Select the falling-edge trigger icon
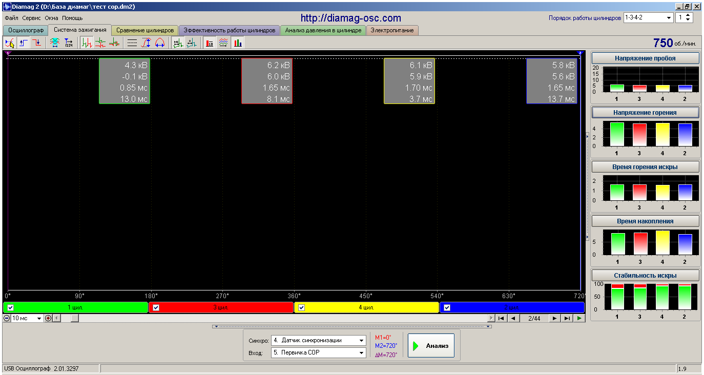The width and height of the screenshot is (704, 375). coord(37,43)
